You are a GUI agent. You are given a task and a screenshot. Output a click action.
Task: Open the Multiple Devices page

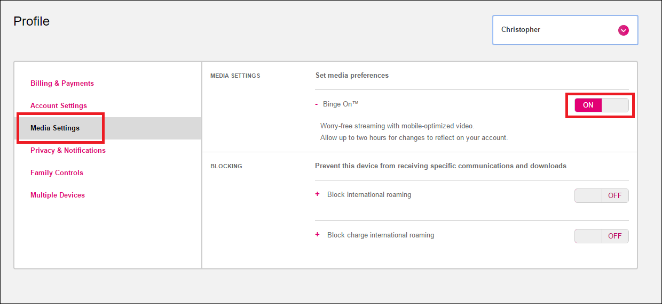[x=58, y=195]
